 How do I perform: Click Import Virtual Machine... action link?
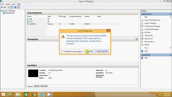pyautogui.click(x=153, y=20)
